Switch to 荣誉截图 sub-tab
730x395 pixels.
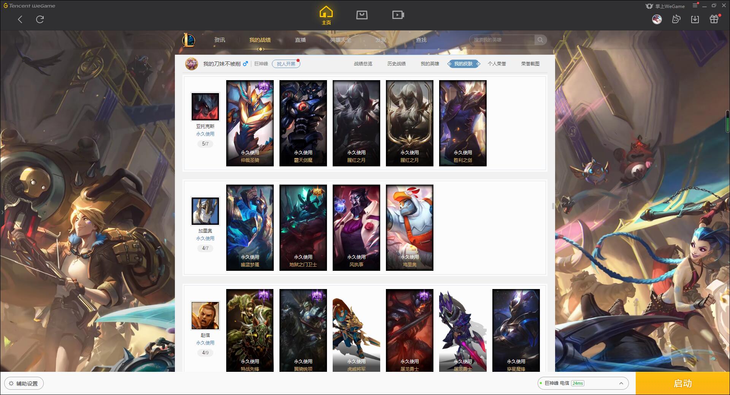[530, 64]
